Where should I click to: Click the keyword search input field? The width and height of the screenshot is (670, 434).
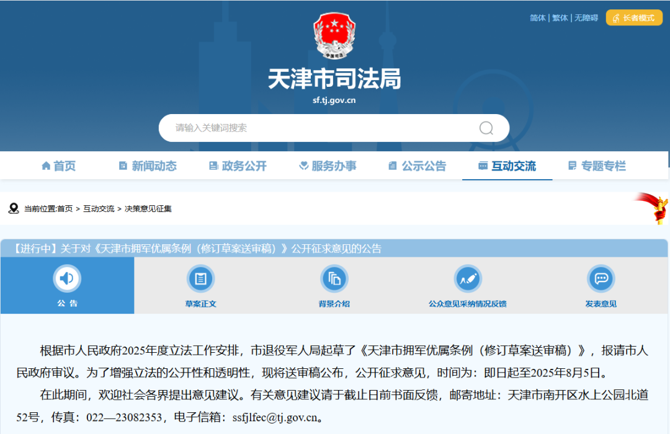click(316, 128)
